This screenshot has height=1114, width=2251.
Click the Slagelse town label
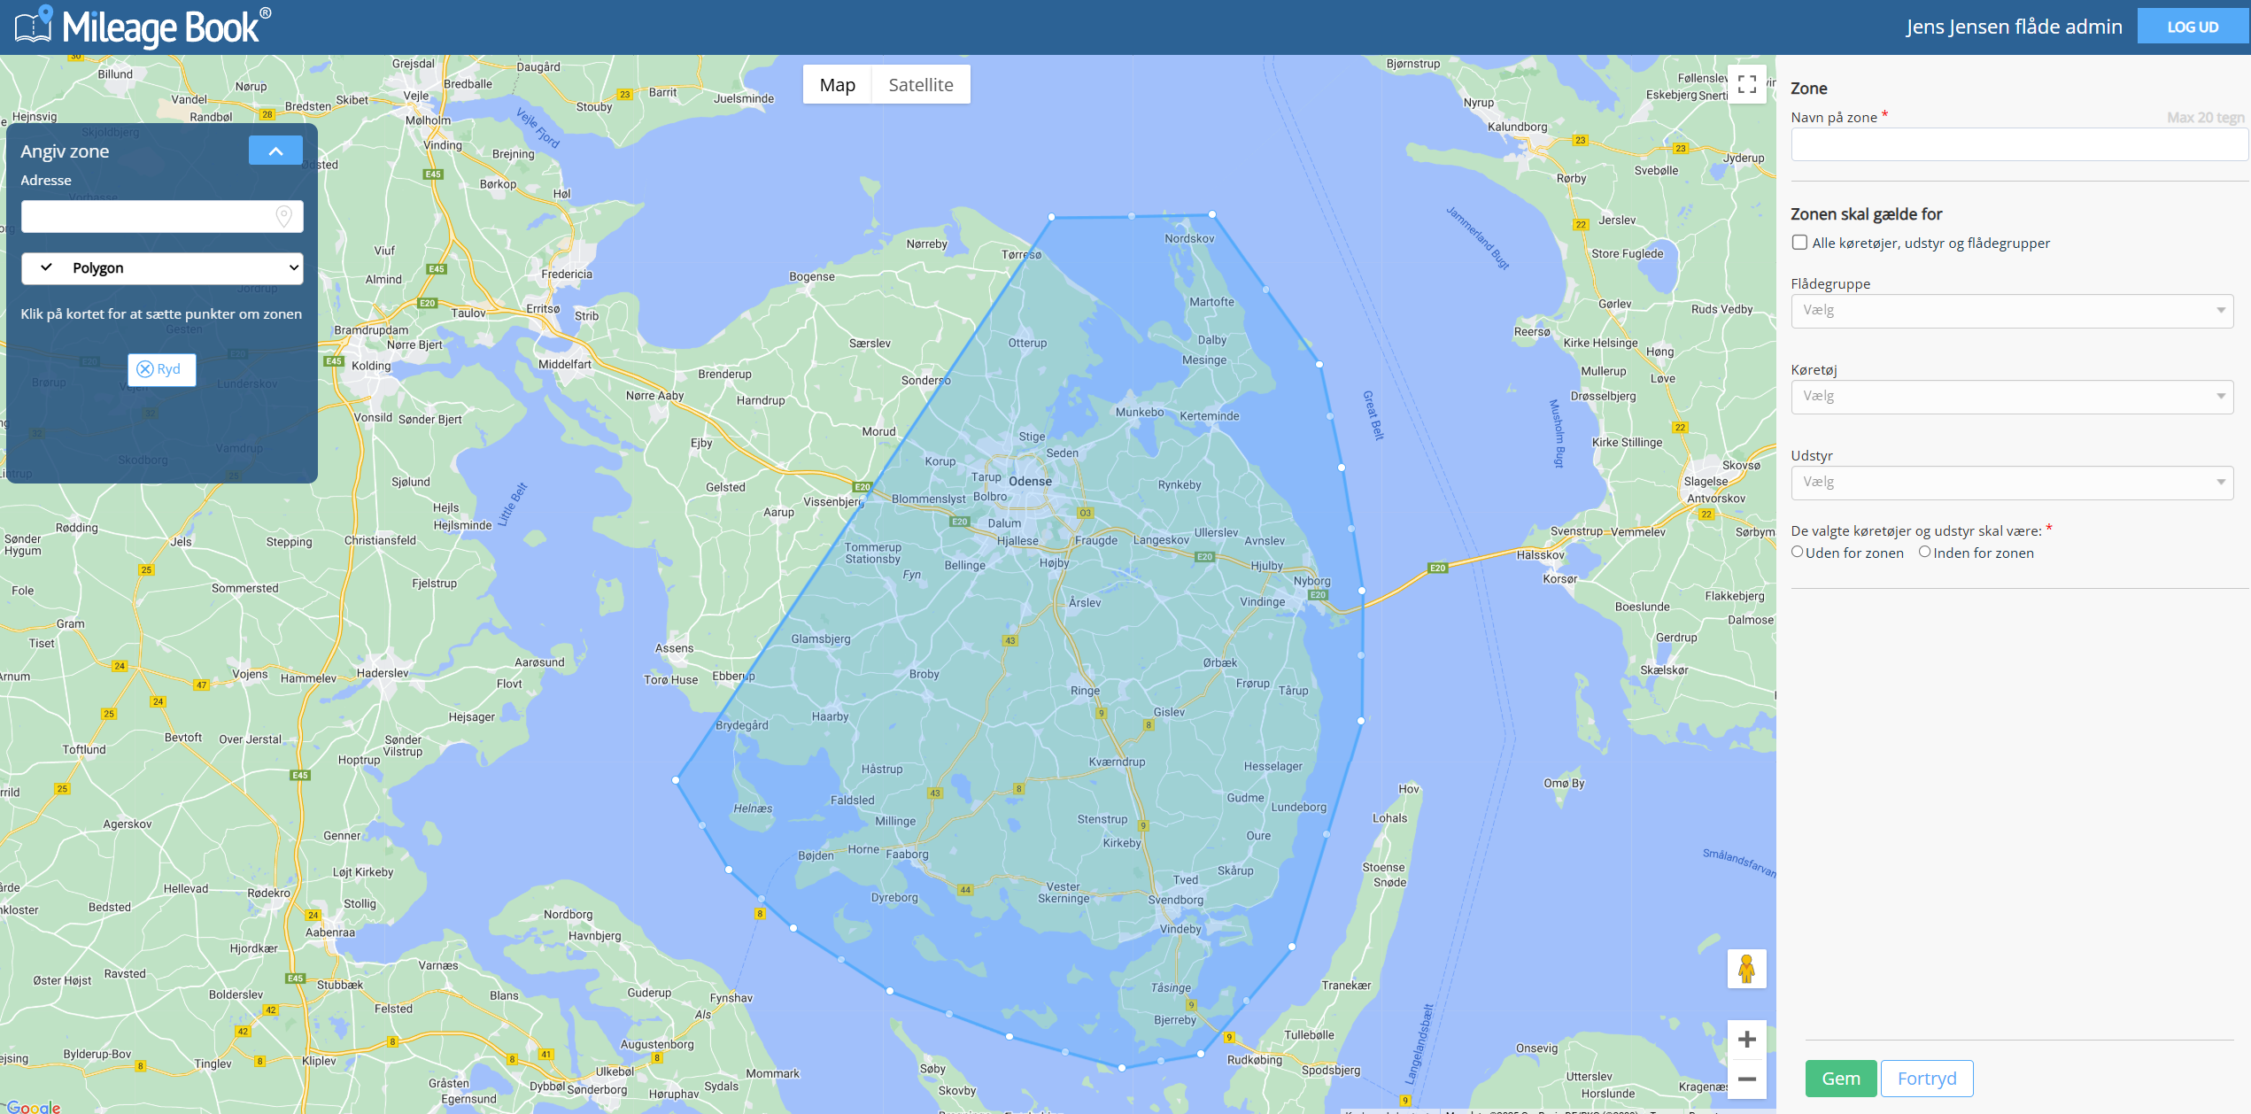tap(1706, 482)
